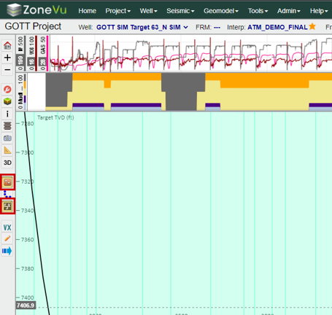This screenshot has height=315, width=332.
Task: Select the pencil edit tool
Action: tap(7, 239)
